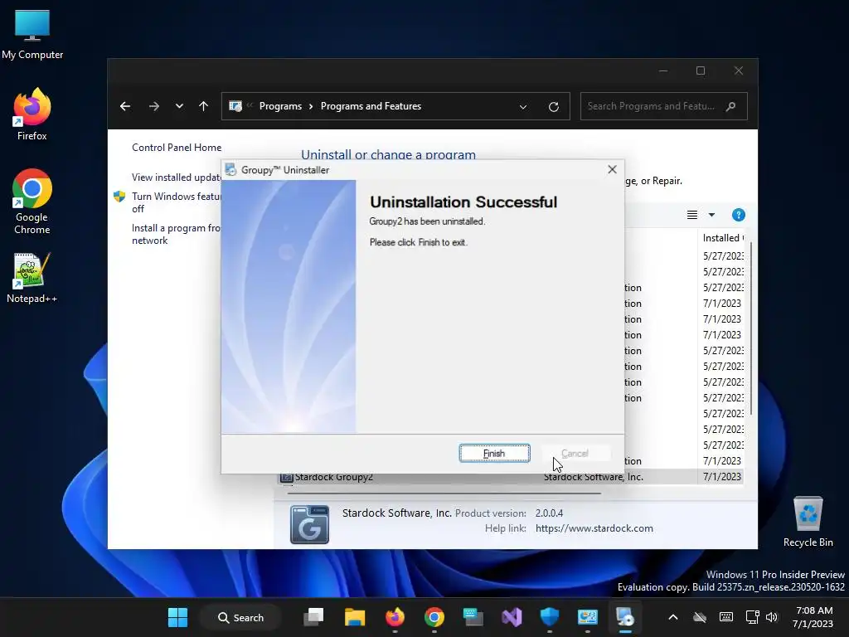This screenshot has width=849, height=637.
Task: Go back in Control Panel navigation
Action: [125, 106]
